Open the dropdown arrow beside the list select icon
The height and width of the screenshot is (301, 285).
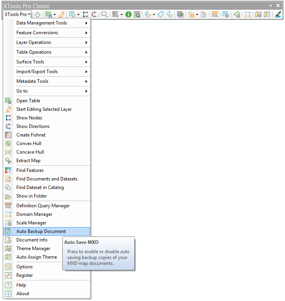pyautogui.click(x=121, y=15)
